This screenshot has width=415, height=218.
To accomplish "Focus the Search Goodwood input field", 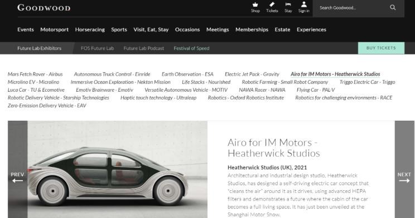I will pos(352,8).
